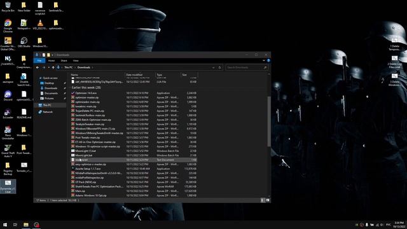Launch OBS Studio from the desktop
Screen dimensions: 407x229
click(x=24, y=43)
